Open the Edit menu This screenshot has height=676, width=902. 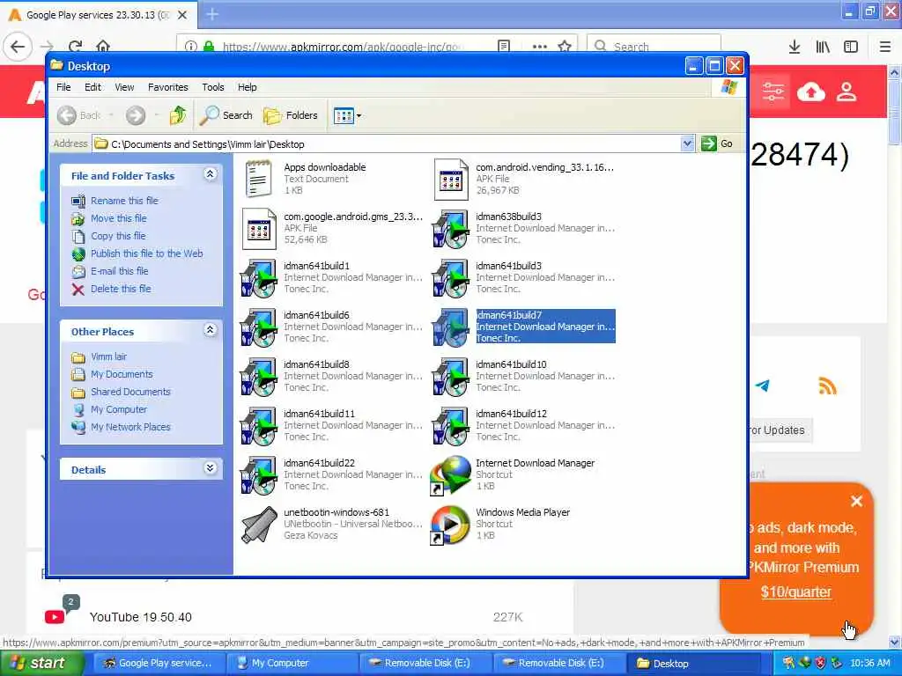[92, 87]
